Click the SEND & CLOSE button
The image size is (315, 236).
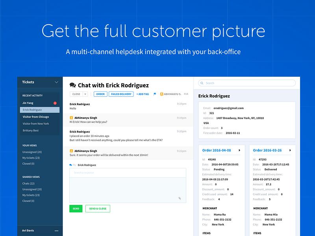[x=98, y=209]
